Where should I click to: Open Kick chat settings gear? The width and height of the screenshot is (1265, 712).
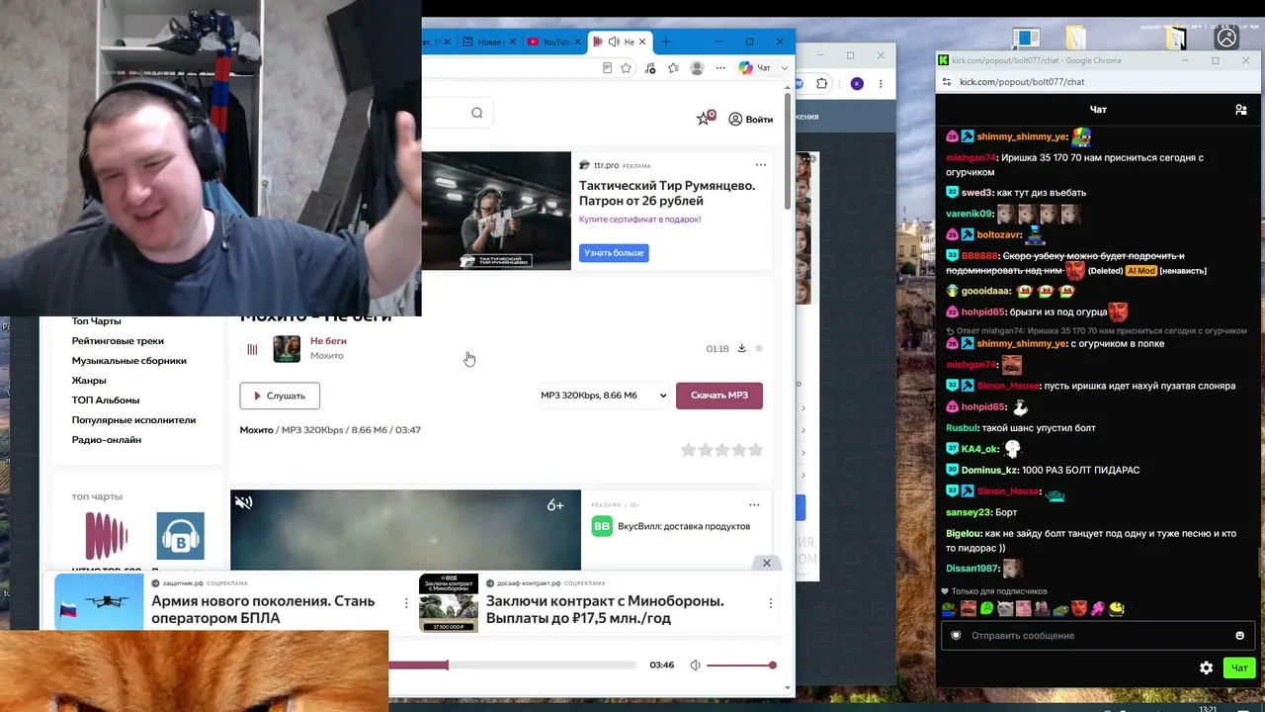coord(1206,668)
